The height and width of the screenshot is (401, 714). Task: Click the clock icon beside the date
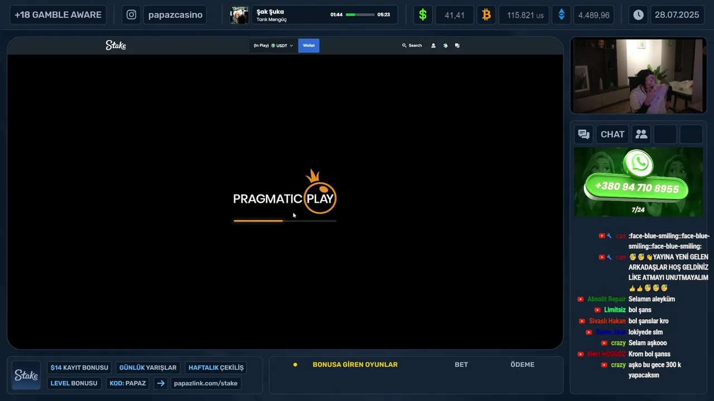pos(638,15)
